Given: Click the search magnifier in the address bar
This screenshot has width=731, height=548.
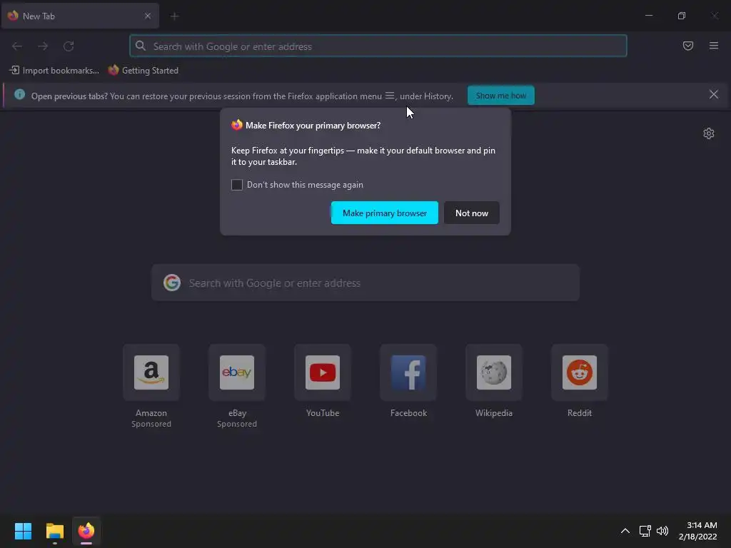Looking at the screenshot, I should click(141, 46).
